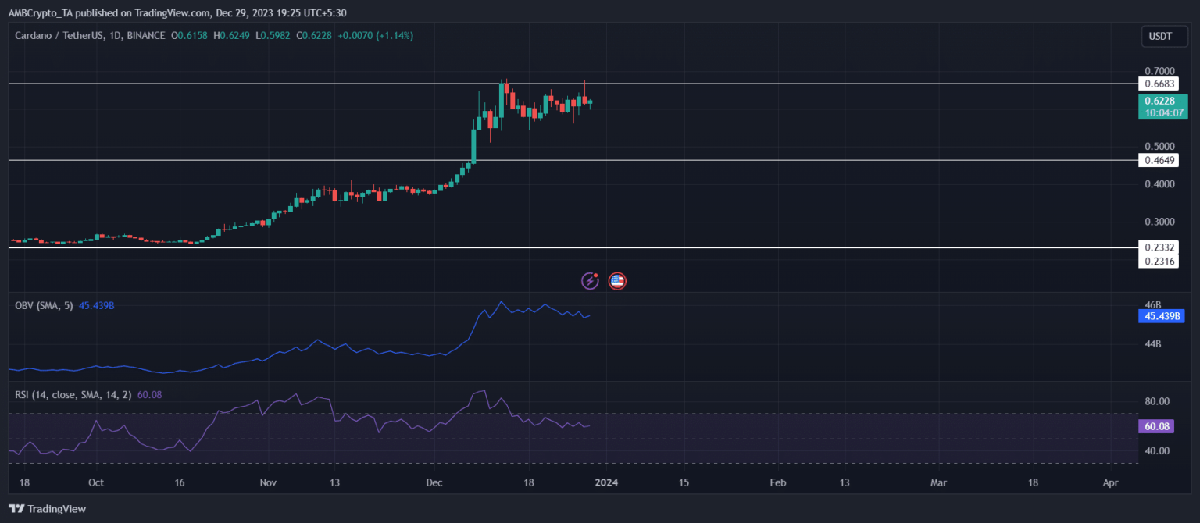1200x523 pixels.
Task: Click the purple 60.08 RSI axis label
Action: (1158, 426)
